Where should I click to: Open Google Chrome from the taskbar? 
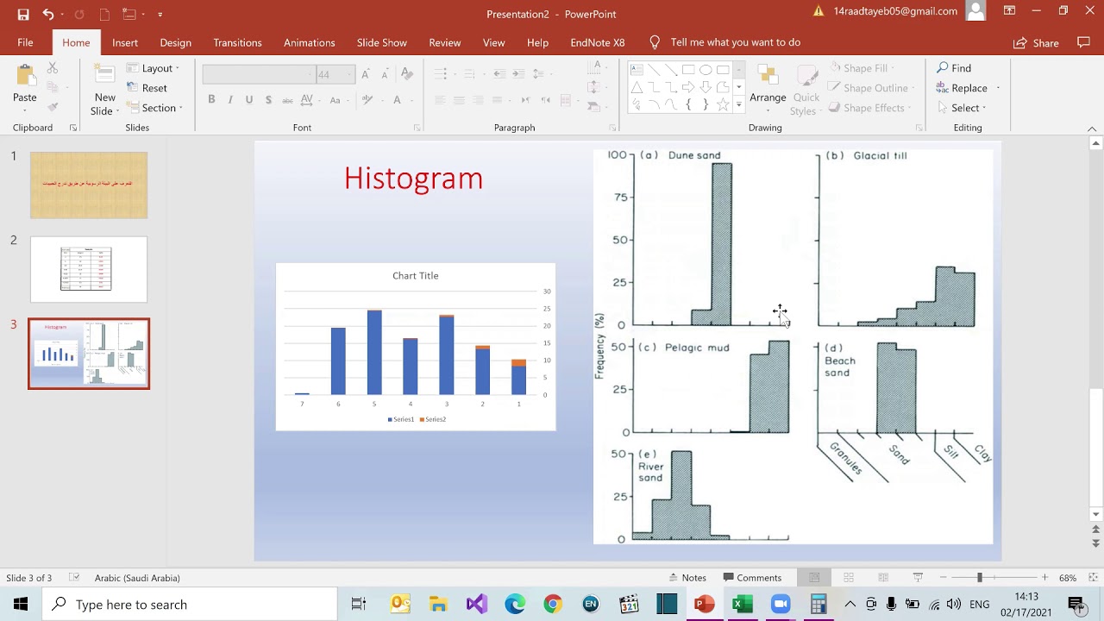[553, 604]
